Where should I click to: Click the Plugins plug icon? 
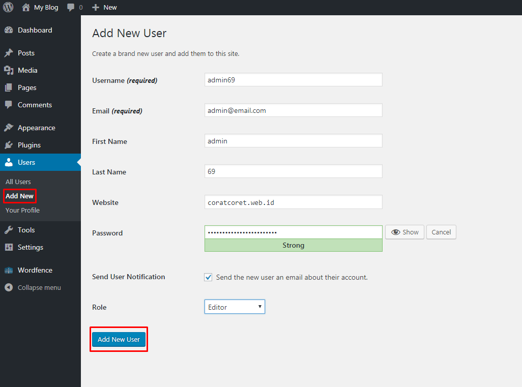9,145
